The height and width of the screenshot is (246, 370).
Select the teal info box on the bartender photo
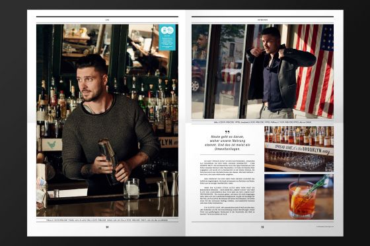click(x=167, y=37)
